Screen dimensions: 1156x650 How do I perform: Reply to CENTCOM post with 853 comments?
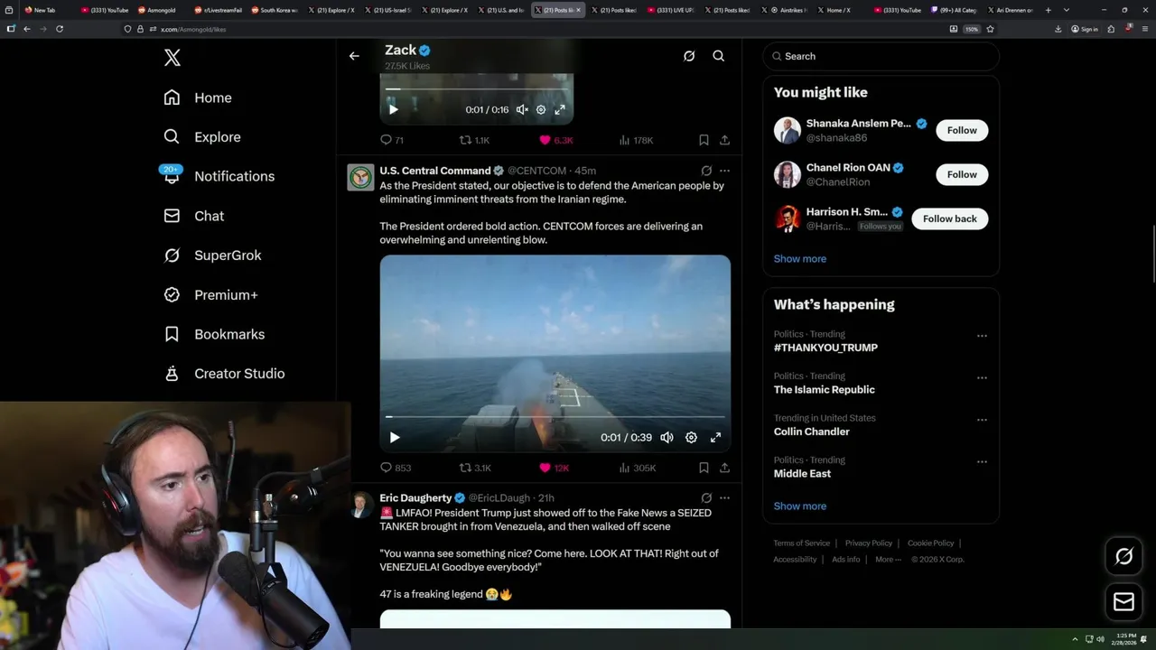coord(396,468)
